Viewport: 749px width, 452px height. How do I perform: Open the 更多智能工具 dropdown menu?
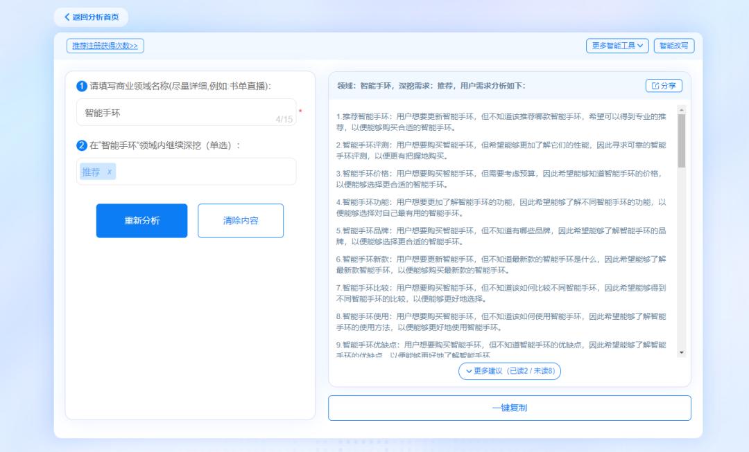618,46
